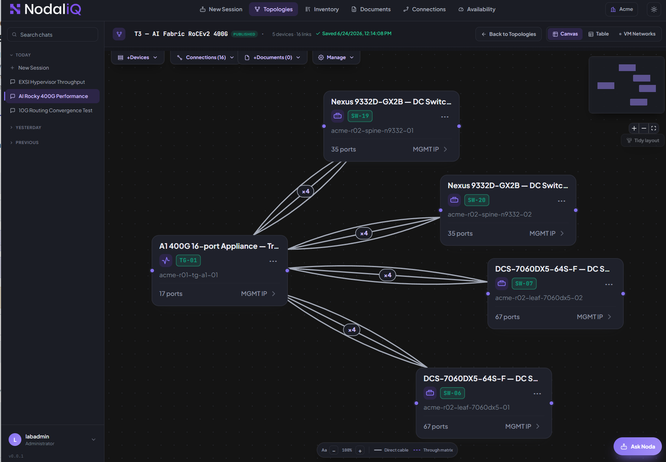Viewport: 666px width, 462px height.
Task: Open the Manage dropdown
Action: (x=336, y=57)
